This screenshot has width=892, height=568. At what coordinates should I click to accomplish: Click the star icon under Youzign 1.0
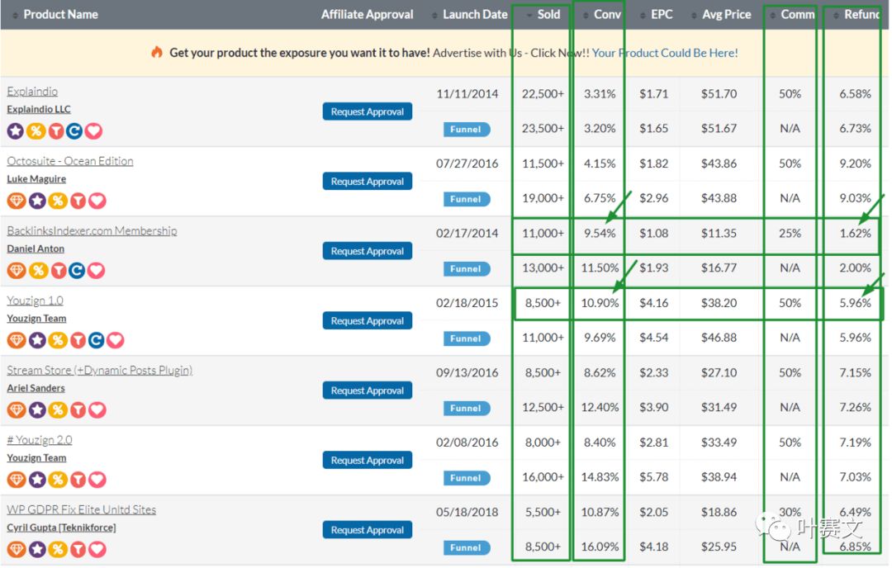pyautogui.click(x=37, y=341)
